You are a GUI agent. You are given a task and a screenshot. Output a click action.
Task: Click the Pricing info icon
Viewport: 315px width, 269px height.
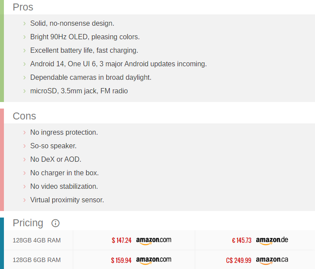coord(55,223)
